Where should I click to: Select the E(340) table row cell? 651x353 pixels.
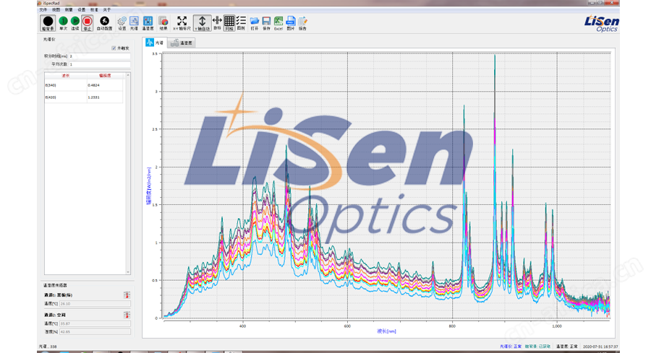coord(66,85)
